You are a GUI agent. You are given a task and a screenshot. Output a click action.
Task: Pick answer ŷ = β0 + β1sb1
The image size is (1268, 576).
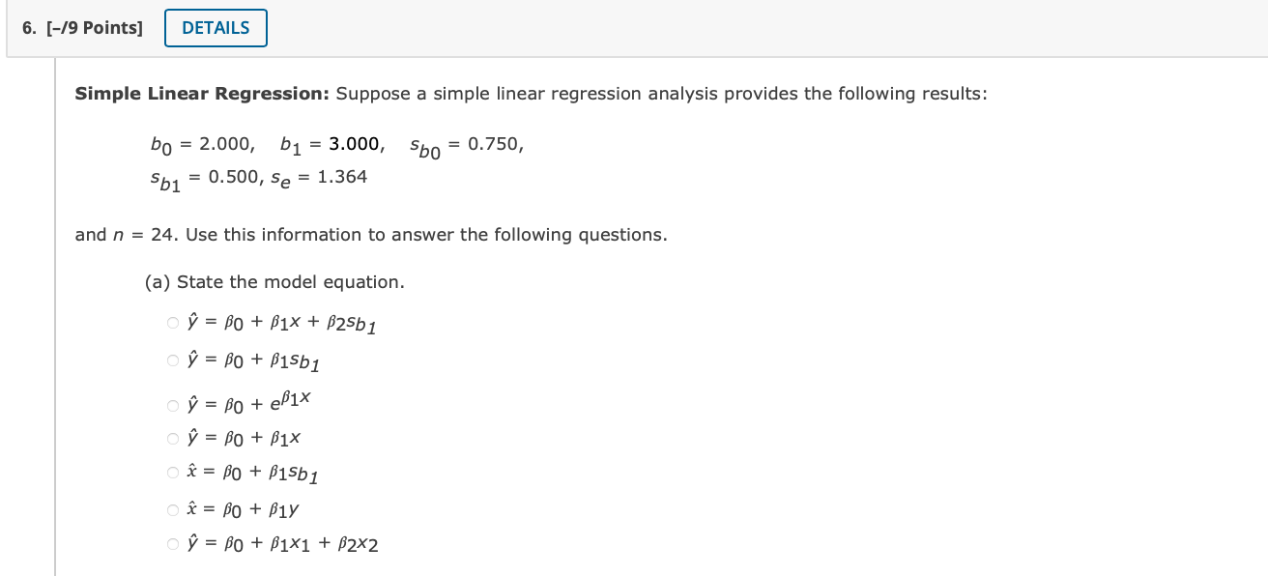(x=172, y=360)
